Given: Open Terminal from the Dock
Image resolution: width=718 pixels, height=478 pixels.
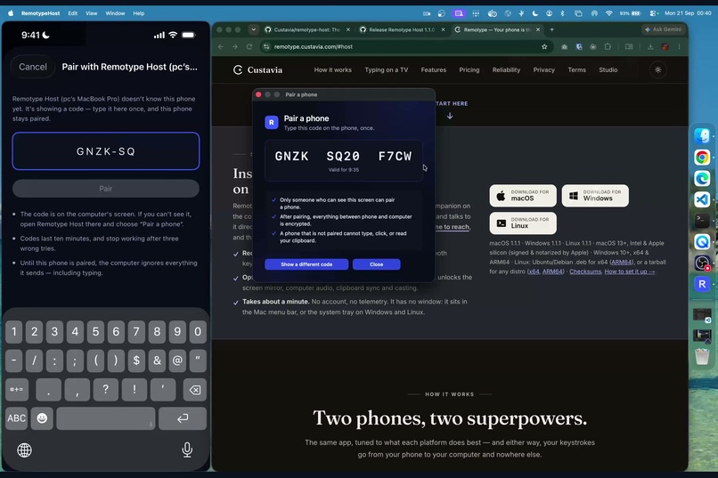Looking at the screenshot, I should [x=701, y=221].
